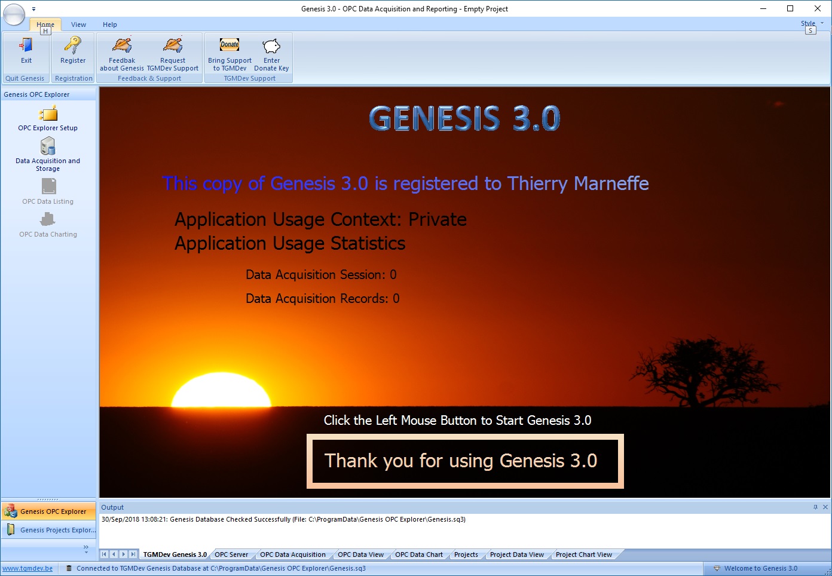Open Genesis OPC Explorer pane button

point(48,511)
